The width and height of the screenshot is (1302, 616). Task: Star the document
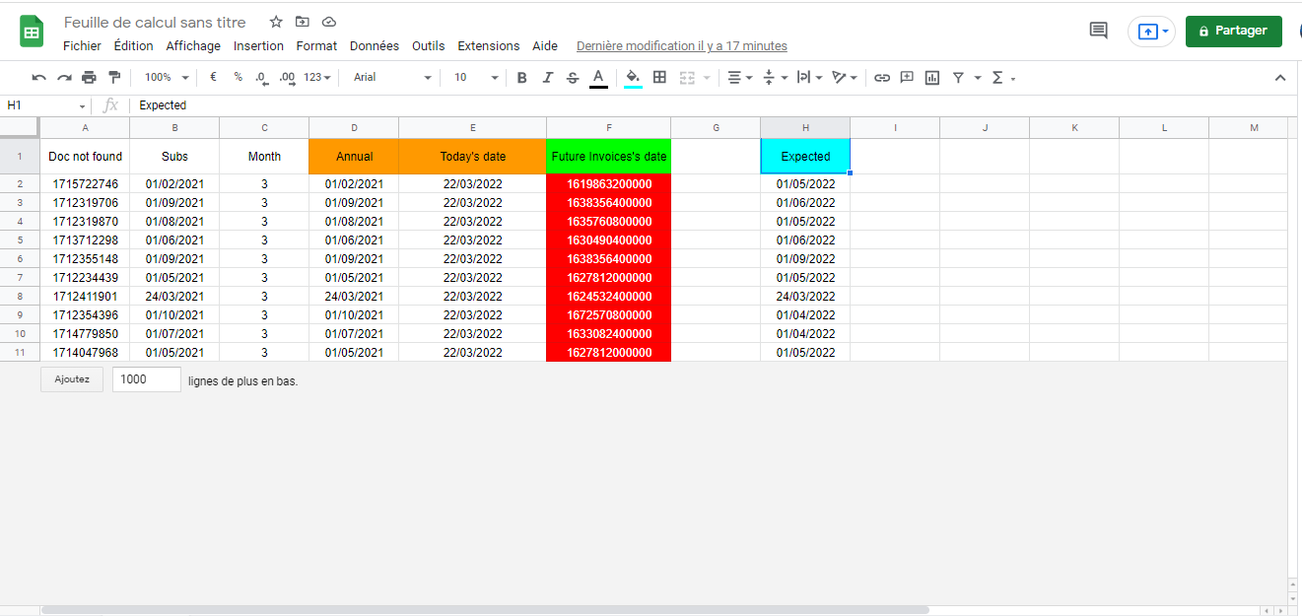tap(276, 22)
